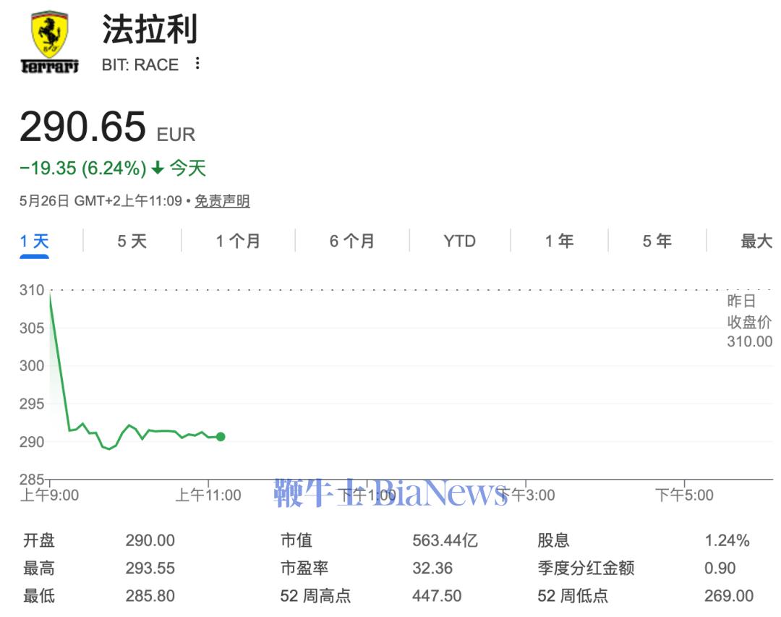Select the 6 个月 range tab
This screenshot has width=781, height=617.
coord(352,241)
